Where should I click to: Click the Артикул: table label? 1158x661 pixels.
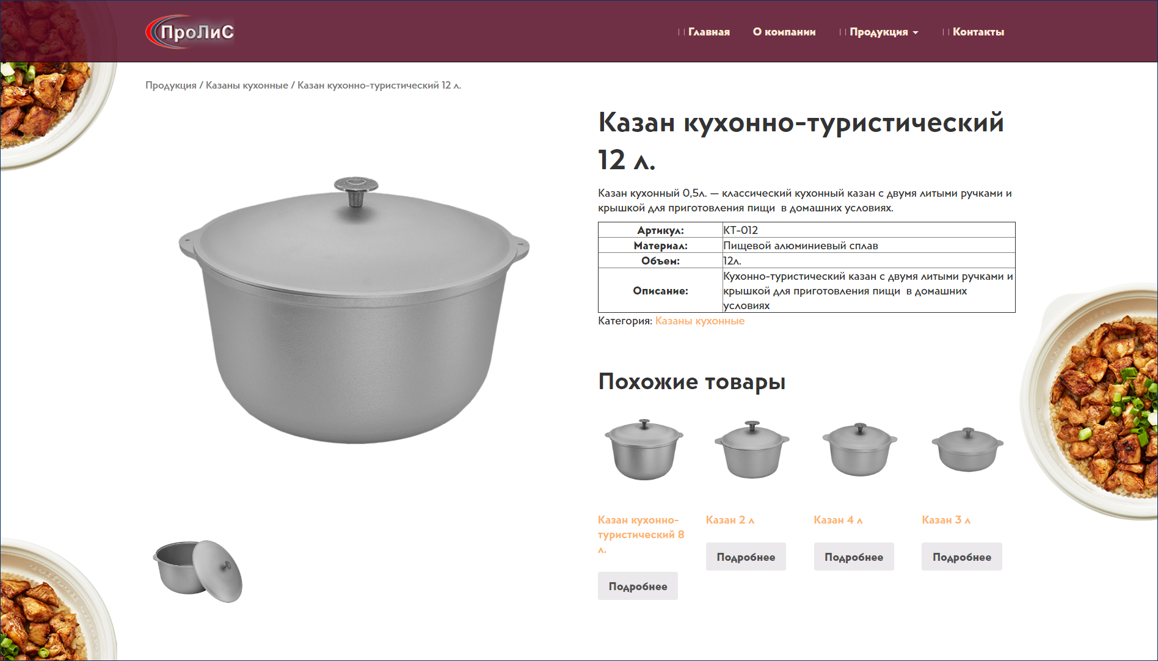(660, 230)
